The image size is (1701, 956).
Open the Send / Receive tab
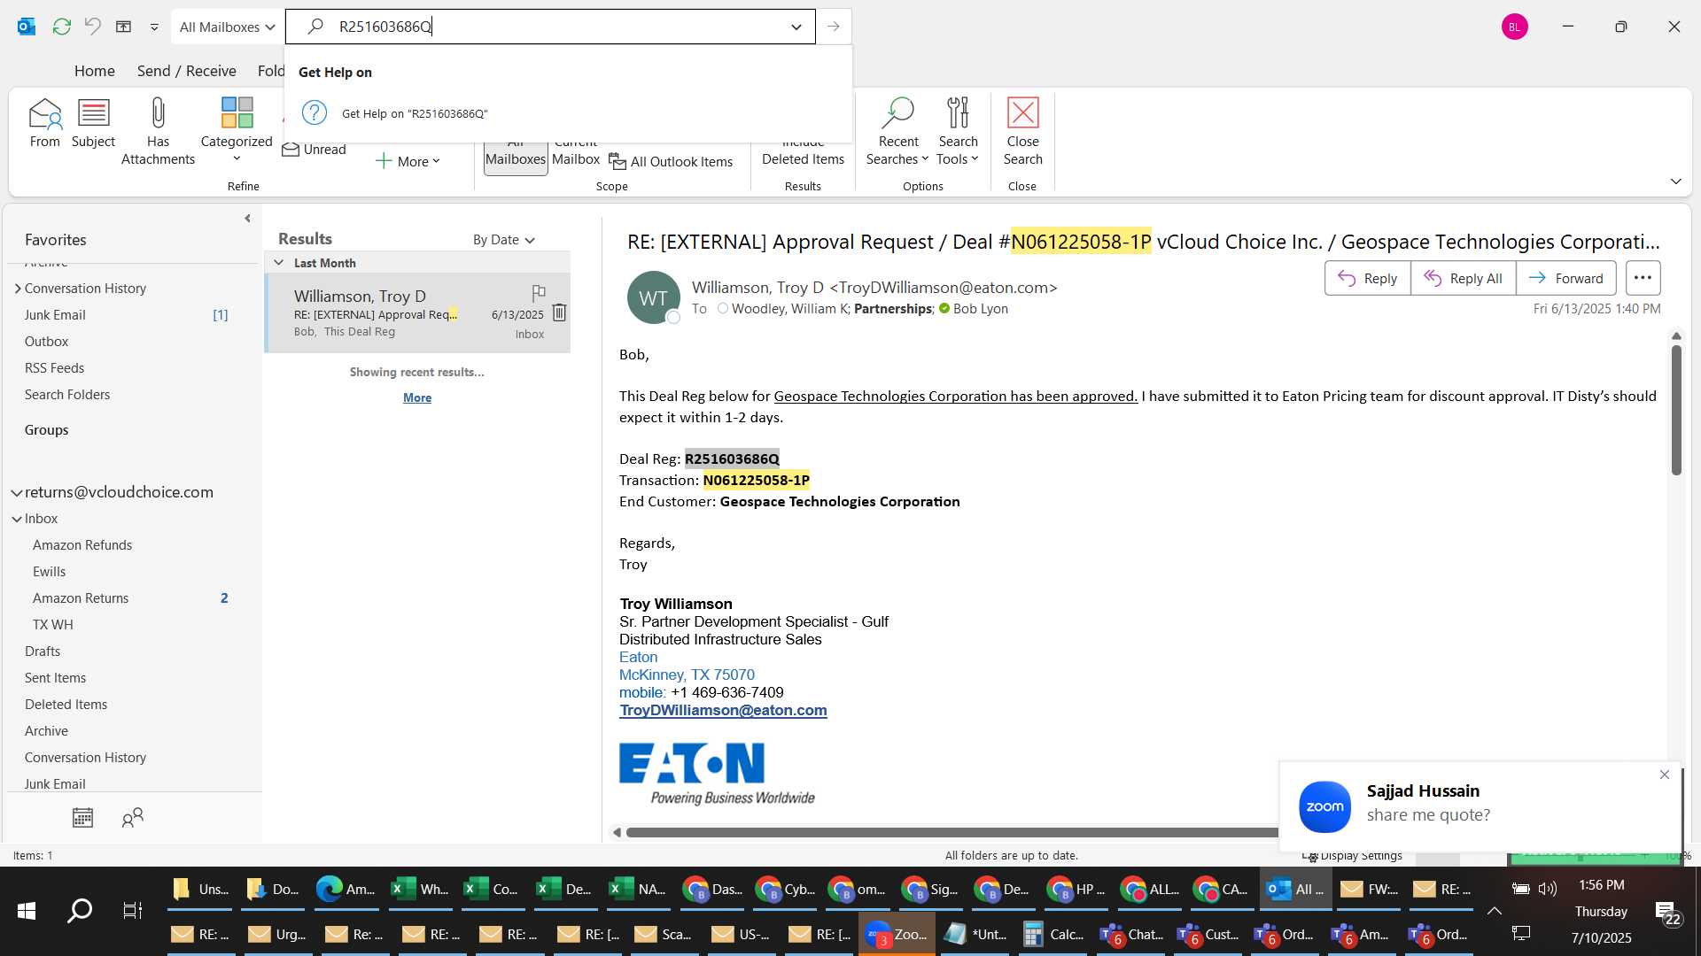(x=186, y=71)
